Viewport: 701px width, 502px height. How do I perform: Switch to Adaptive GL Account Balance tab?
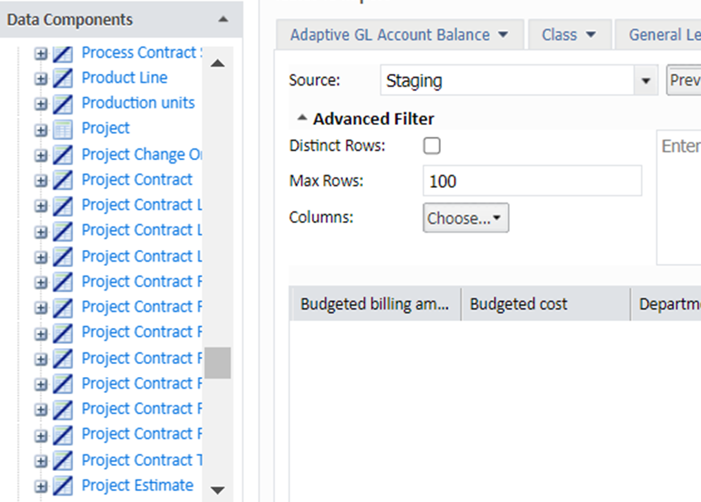coord(399,35)
